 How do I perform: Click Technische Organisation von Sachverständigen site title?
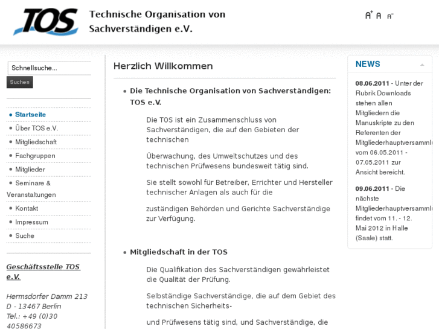(x=157, y=21)
